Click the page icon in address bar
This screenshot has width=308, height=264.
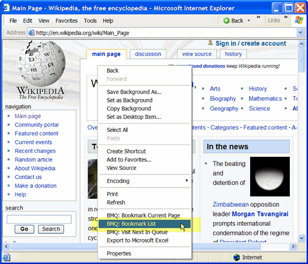click(31, 33)
